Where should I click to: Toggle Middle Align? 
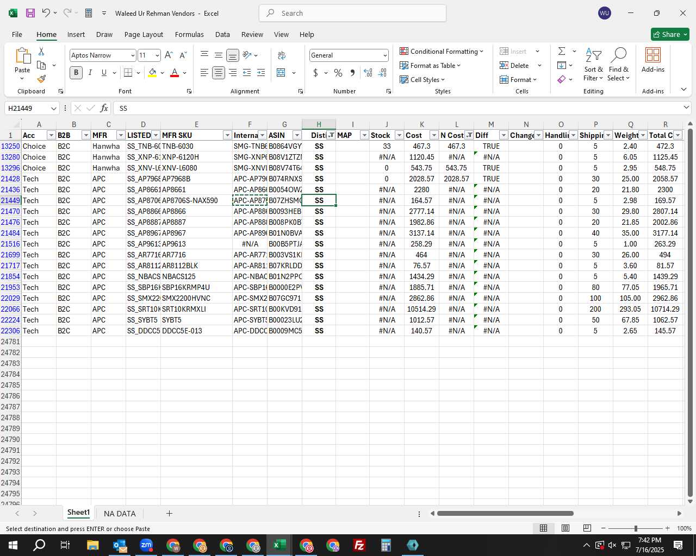(219, 55)
